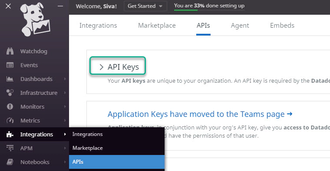Open Monitors via exclamation icon
The height and width of the screenshot is (171, 330).
tap(10, 106)
